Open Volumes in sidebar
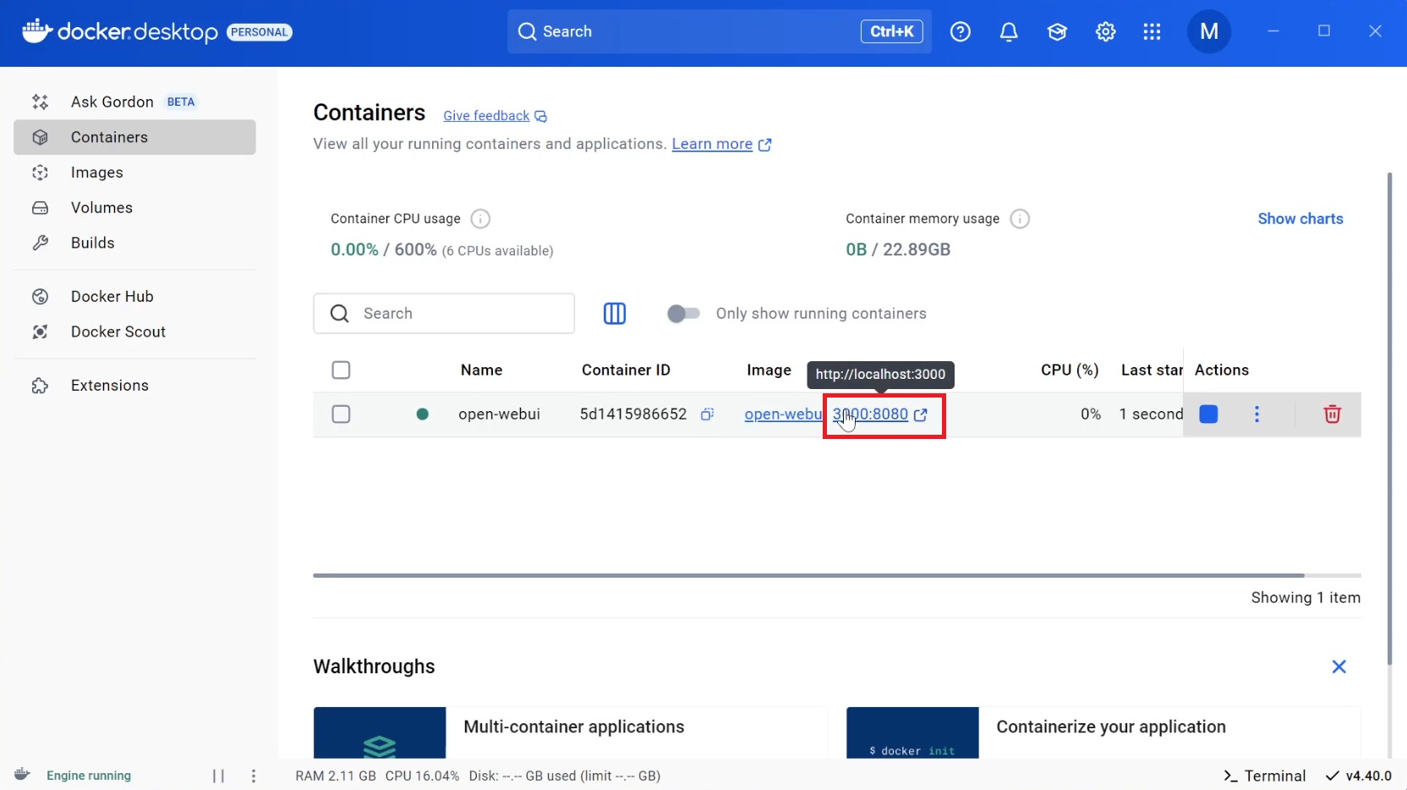 101,208
